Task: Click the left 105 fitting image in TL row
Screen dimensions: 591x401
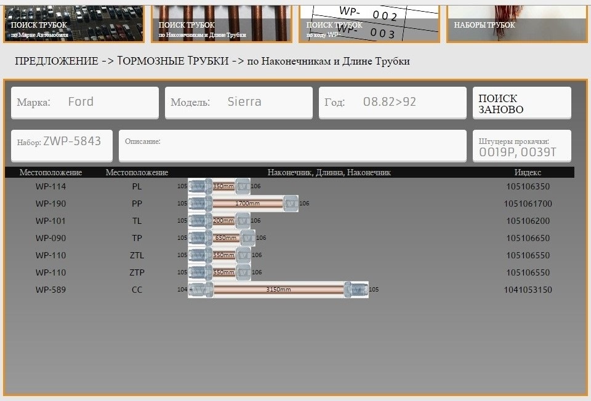Action: tap(200, 221)
